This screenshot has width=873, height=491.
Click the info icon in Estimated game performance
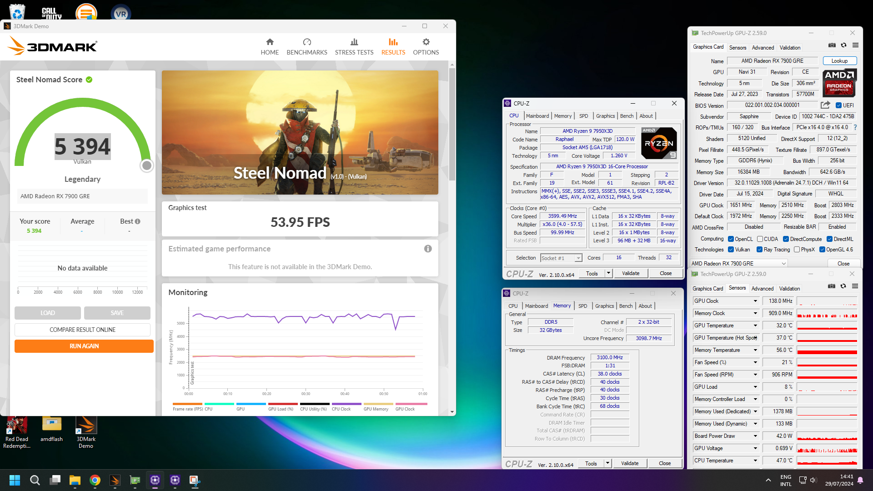pos(428,249)
